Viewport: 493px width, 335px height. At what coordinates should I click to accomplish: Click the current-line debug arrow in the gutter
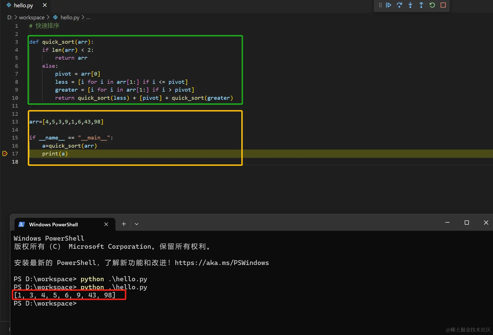(5, 153)
